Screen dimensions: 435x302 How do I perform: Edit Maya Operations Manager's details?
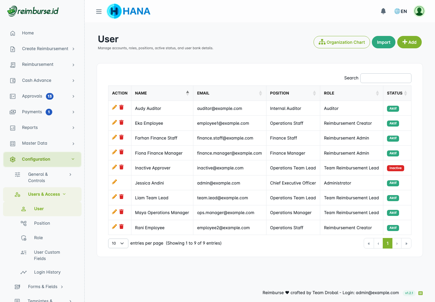coord(114,212)
